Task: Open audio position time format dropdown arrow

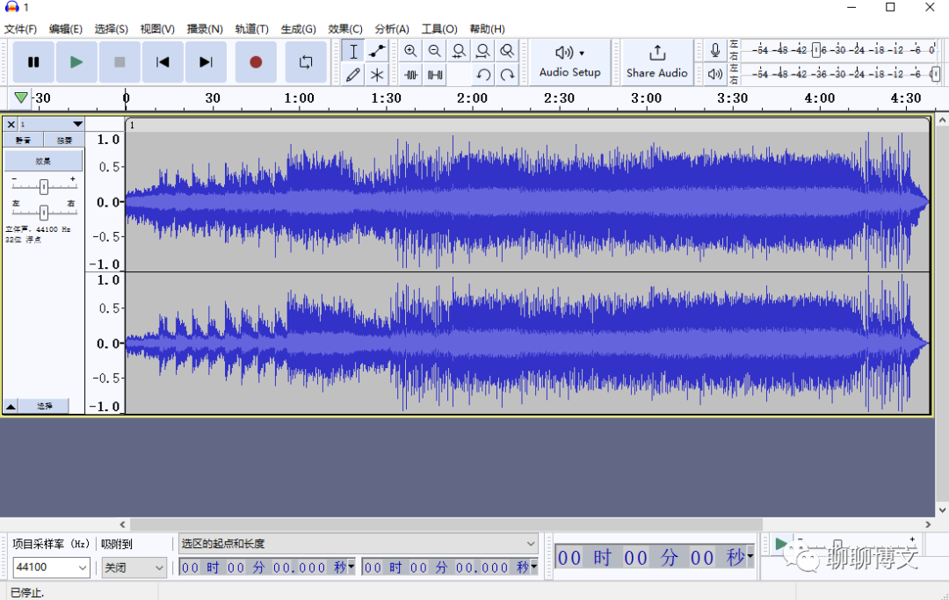Action: coord(750,556)
